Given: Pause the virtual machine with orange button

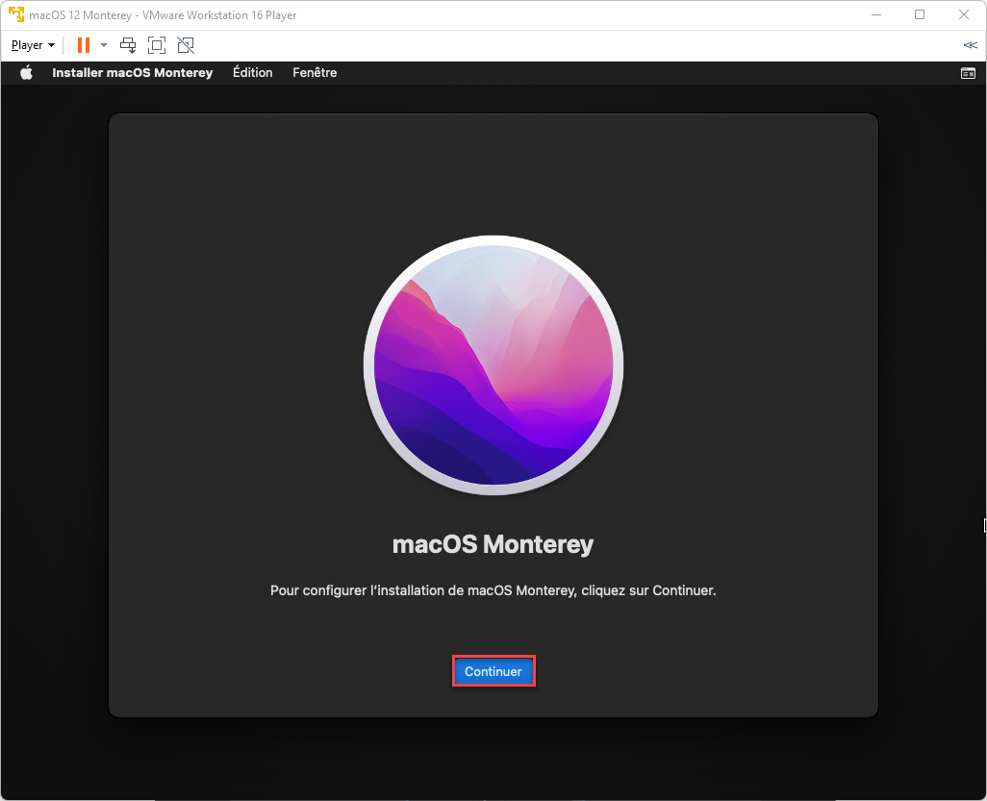Looking at the screenshot, I should (84, 45).
